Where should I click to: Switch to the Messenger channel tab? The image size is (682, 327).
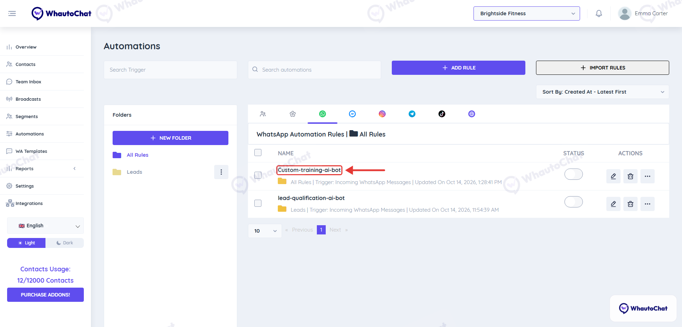(352, 114)
